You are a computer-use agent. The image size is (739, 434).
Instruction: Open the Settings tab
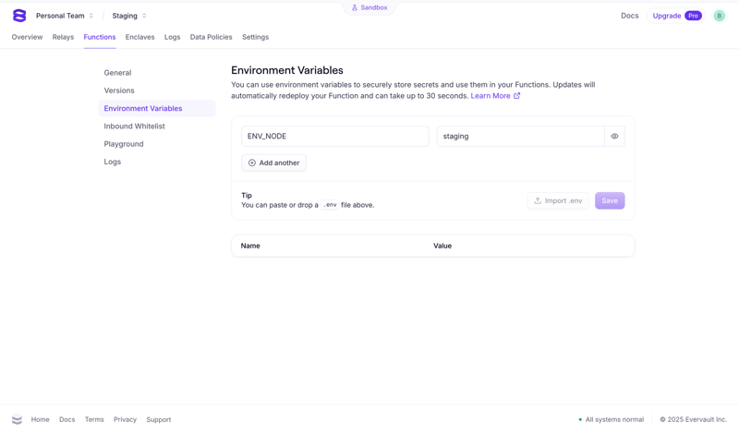tap(256, 37)
